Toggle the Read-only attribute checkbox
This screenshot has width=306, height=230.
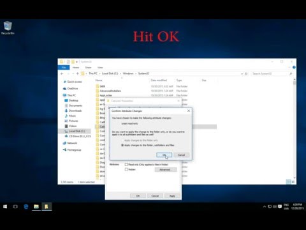pyautogui.click(x=126, y=165)
